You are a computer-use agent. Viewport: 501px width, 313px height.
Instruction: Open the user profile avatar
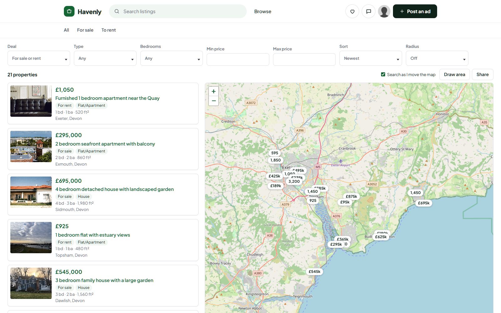point(384,12)
